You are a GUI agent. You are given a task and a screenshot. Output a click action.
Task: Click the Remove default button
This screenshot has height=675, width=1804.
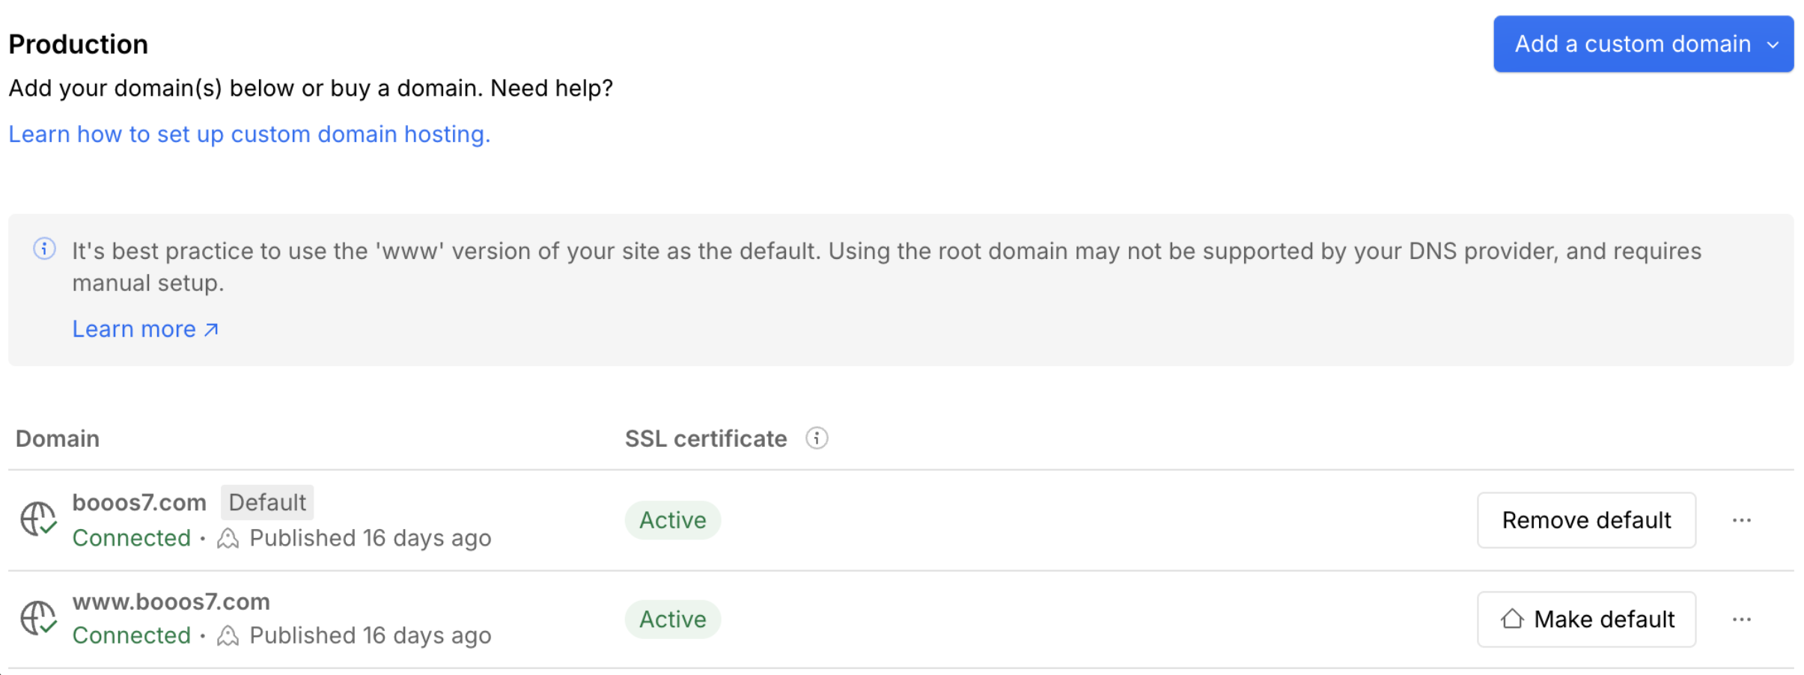1586,520
